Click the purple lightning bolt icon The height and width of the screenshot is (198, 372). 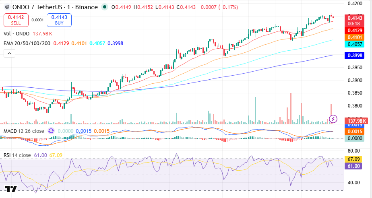click(x=333, y=119)
